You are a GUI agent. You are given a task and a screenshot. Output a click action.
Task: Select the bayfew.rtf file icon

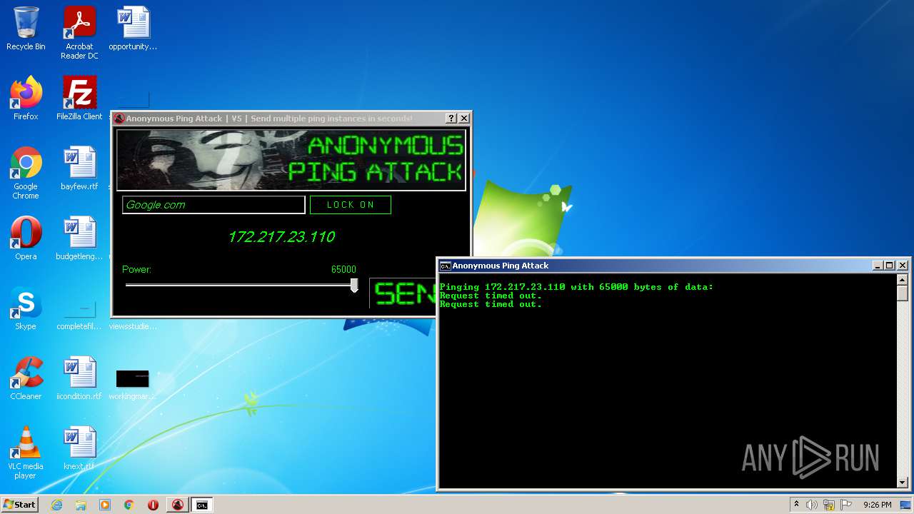point(79,168)
